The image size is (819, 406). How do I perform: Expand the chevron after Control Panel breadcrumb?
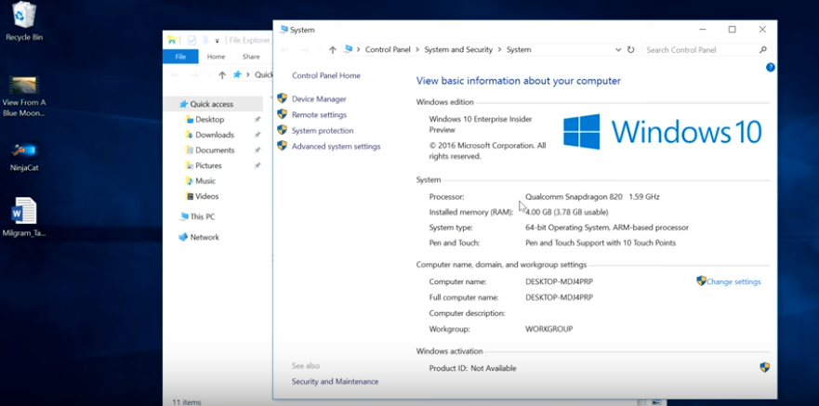click(416, 49)
